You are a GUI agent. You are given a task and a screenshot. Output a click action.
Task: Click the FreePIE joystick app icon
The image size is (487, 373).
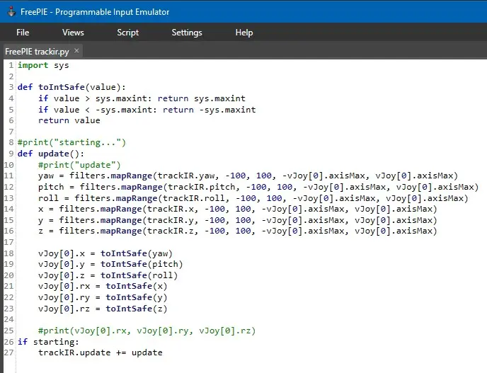11,12
